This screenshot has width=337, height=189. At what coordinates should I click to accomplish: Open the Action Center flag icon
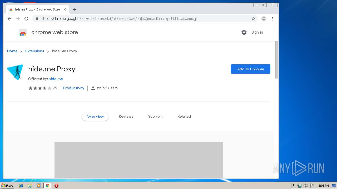312,186
